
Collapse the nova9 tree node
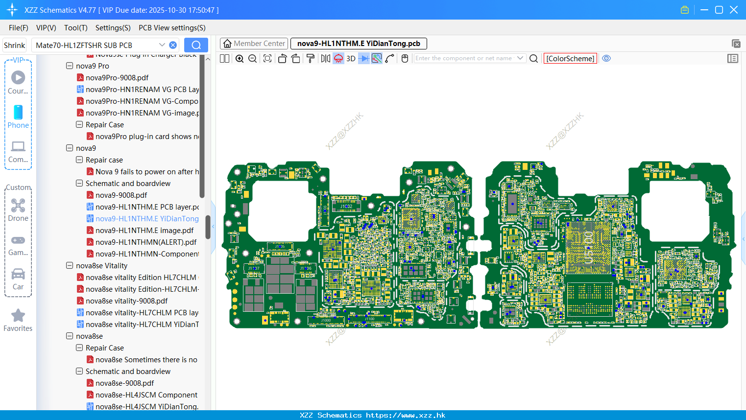pos(70,148)
